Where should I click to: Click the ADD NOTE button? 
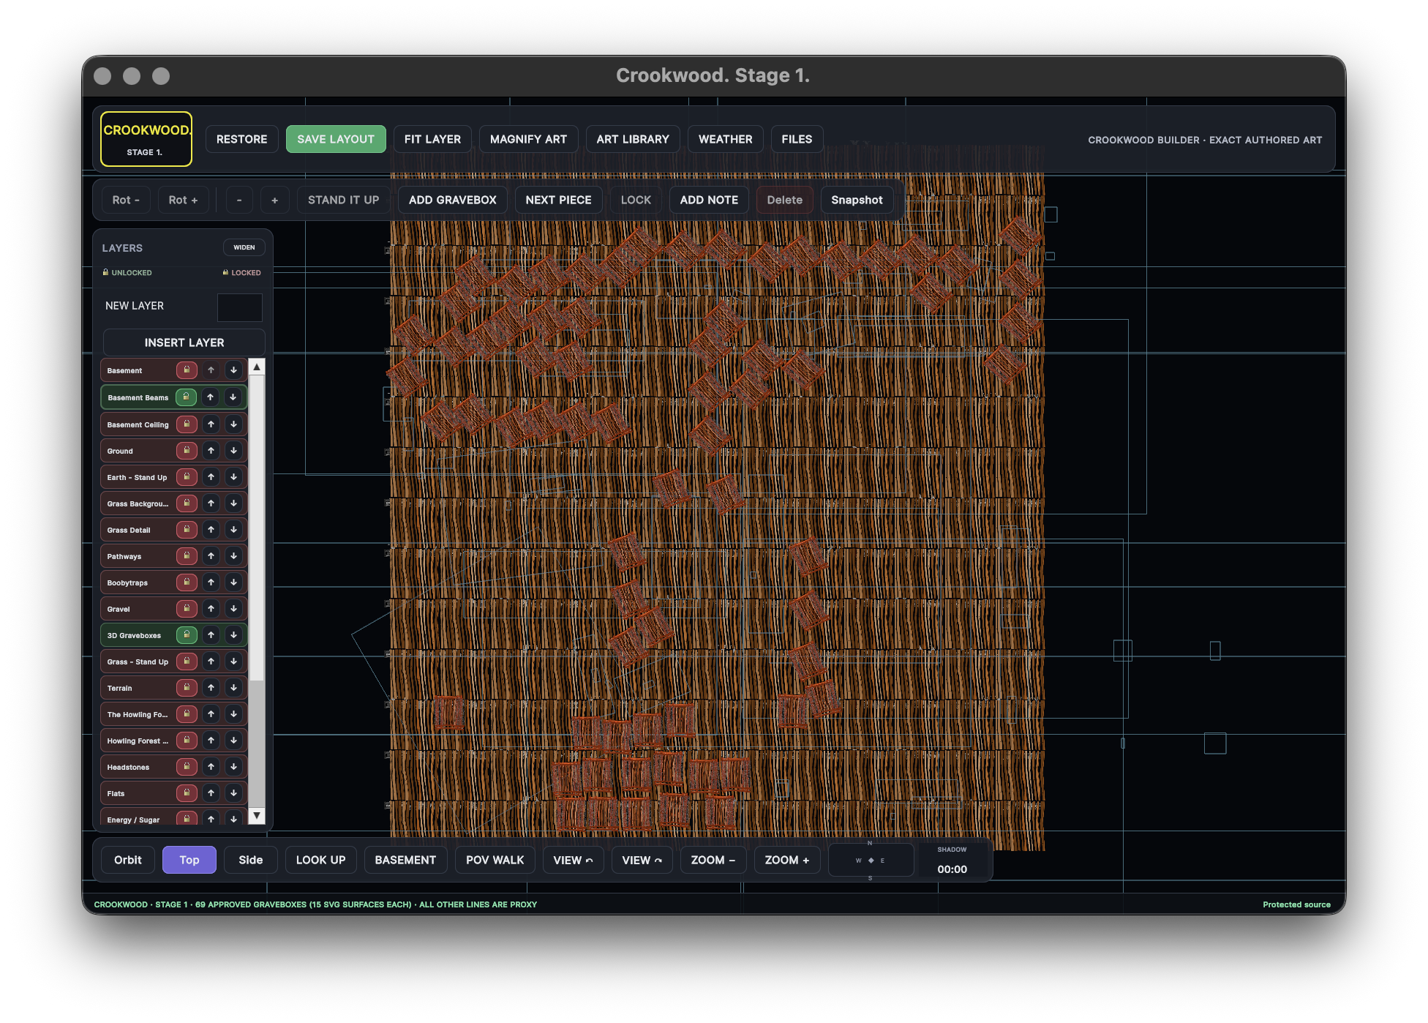709,200
